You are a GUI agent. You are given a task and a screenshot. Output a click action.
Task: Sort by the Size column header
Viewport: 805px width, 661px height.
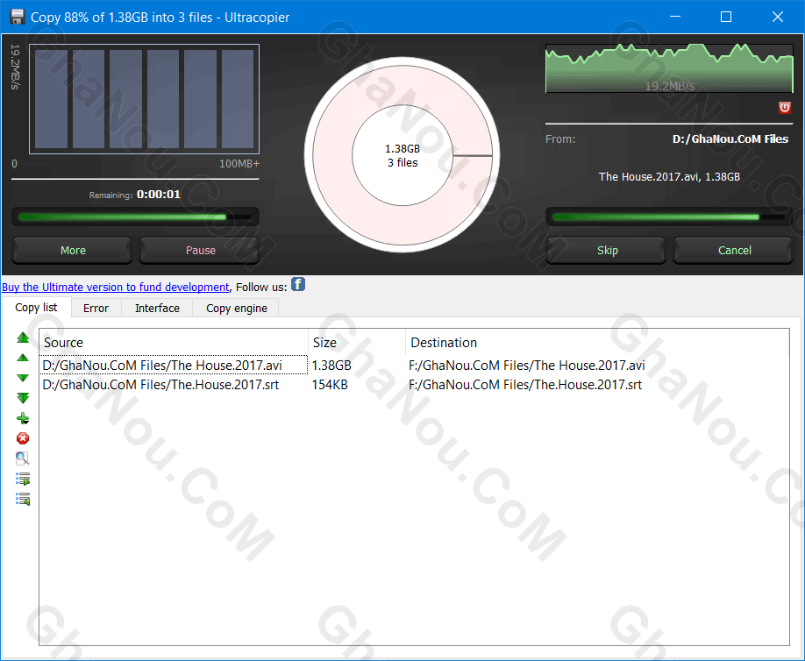click(x=357, y=342)
